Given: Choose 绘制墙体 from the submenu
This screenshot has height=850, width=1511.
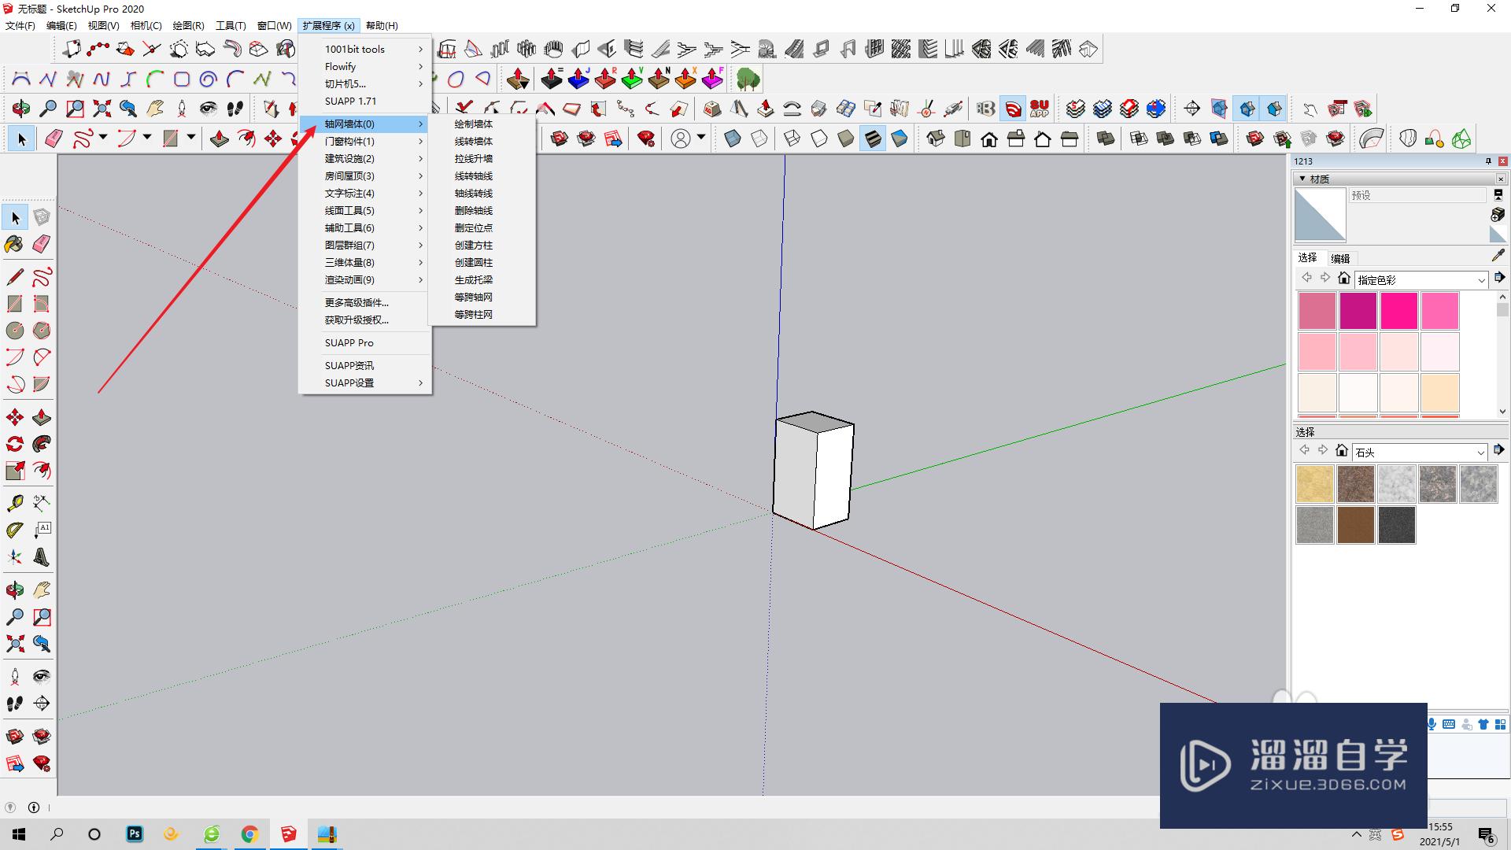Looking at the screenshot, I should (474, 124).
